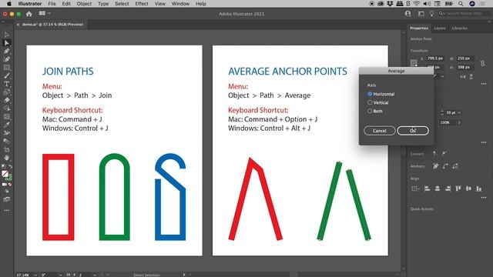The width and height of the screenshot is (493, 277).
Task: Switch to the Layers tab
Action: pyautogui.click(x=440, y=28)
